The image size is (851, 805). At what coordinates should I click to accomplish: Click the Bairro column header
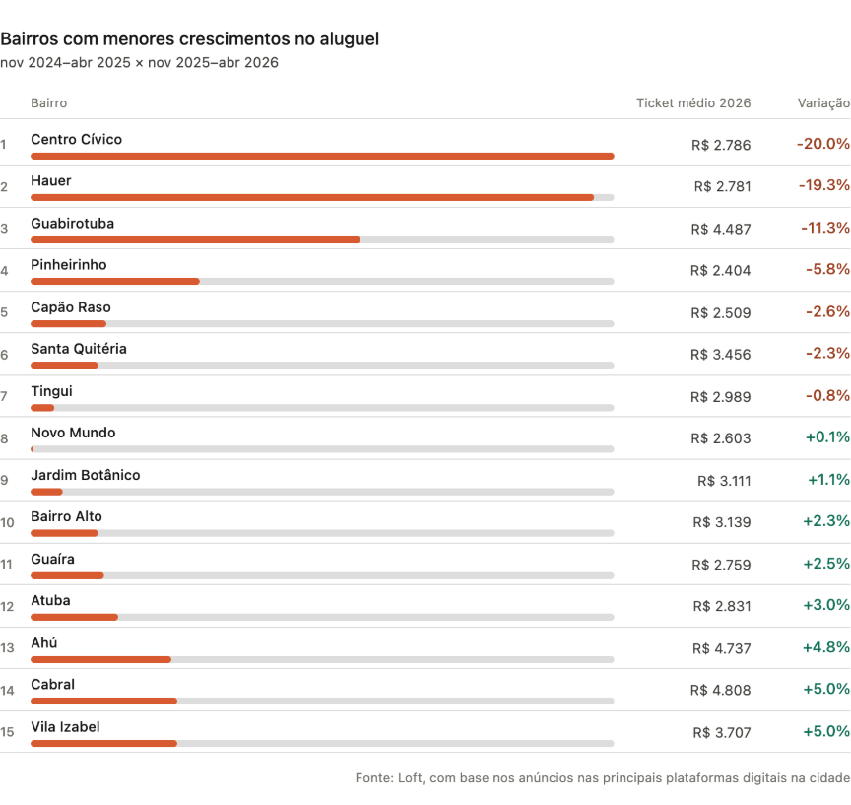coord(48,103)
